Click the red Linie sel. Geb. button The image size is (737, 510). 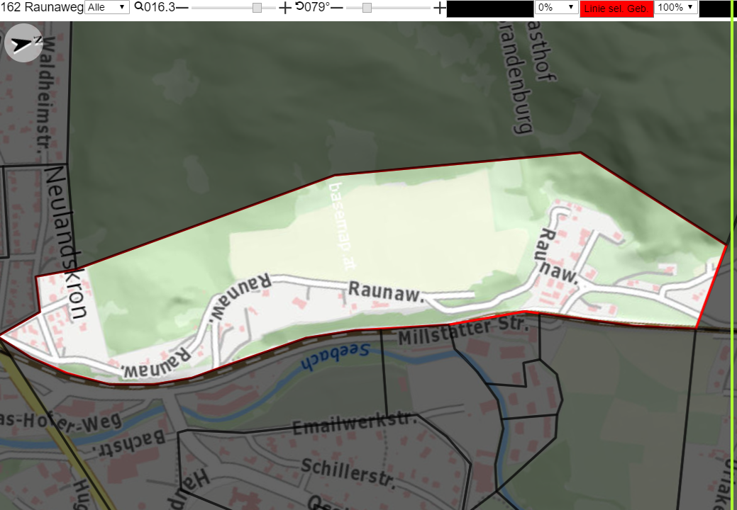coord(616,8)
